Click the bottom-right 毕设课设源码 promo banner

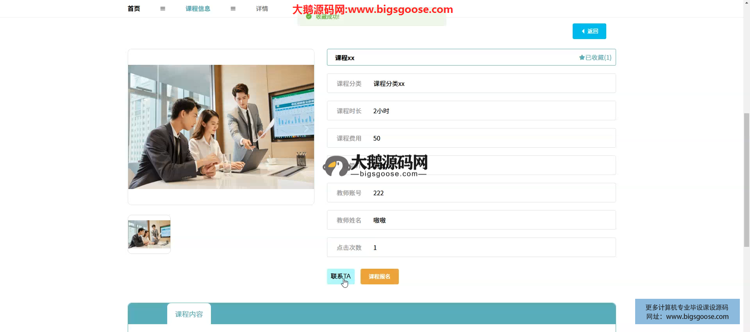[687, 312]
